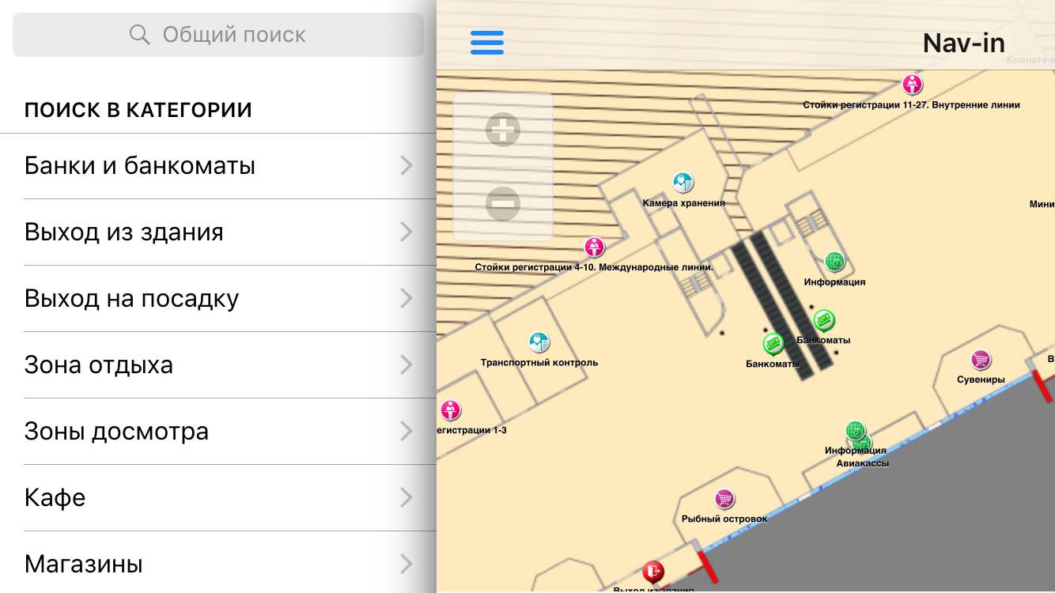
Task: Tap the red building exit marker
Action: tap(652, 571)
